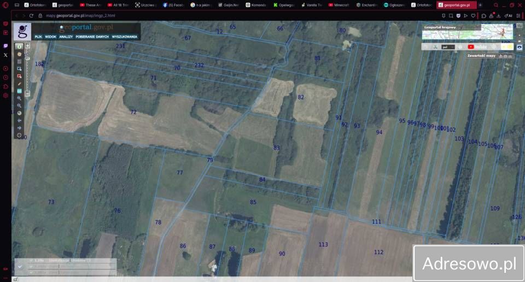Select the blue rectangle selection tool
The width and height of the screenshot is (525, 282).
pos(19,68)
